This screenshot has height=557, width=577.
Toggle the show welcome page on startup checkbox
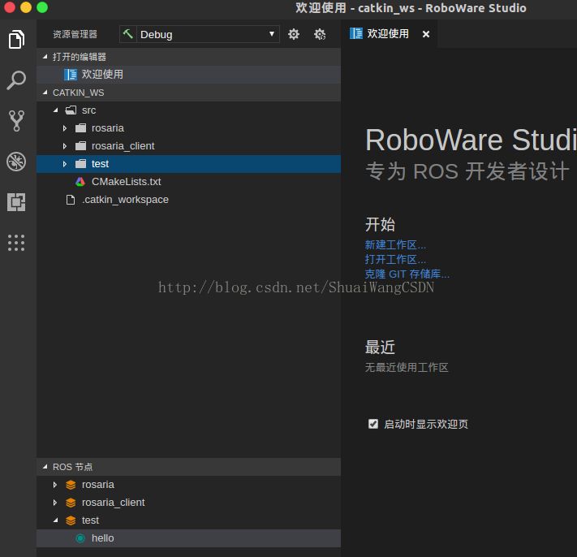[x=373, y=424]
